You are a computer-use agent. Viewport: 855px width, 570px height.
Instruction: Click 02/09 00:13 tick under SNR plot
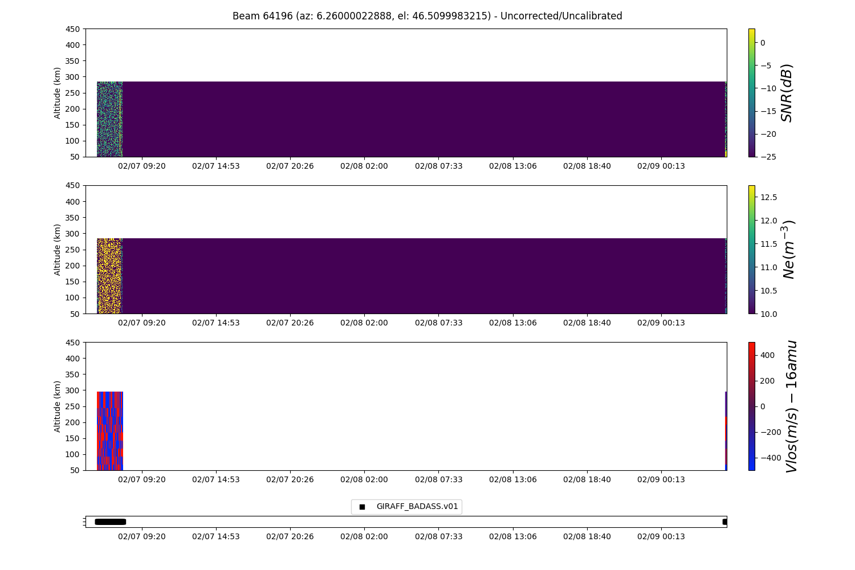tap(661, 166)
